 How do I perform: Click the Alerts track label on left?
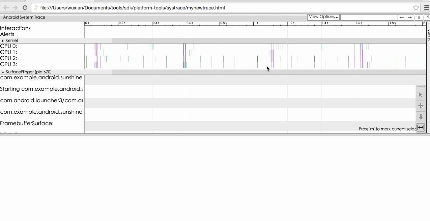[7, 34]
